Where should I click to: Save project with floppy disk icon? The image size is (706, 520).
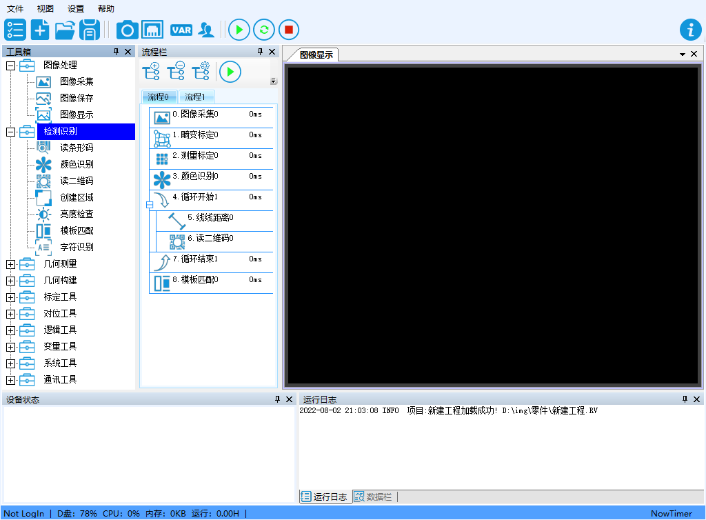click(90, 30)
